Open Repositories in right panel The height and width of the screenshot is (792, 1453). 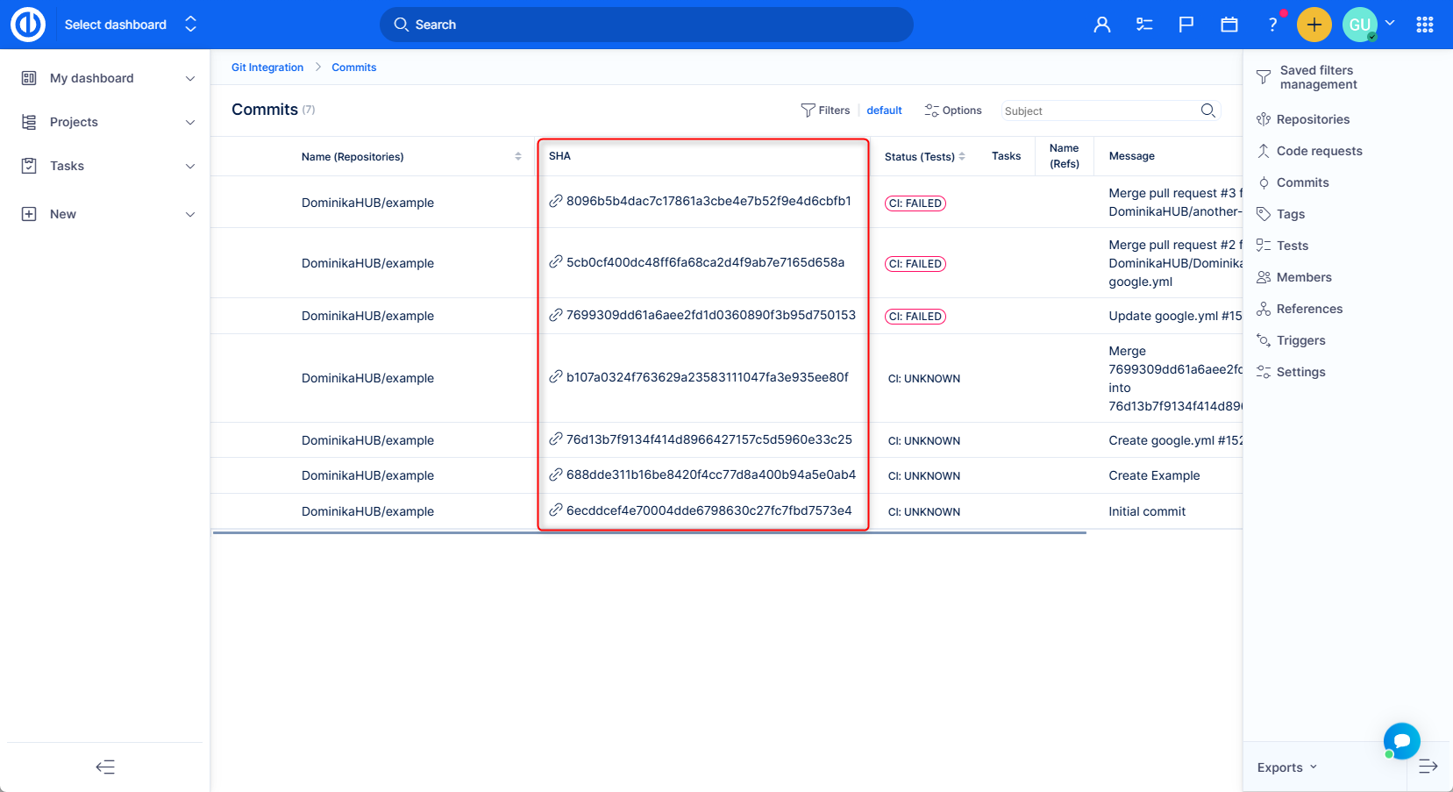point(1312,119)
